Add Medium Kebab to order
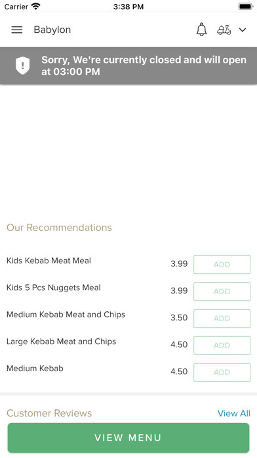Viewport: 257px width, 458px height. [222, 372]
